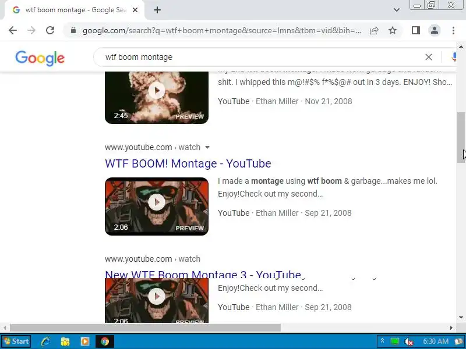Viewport: 466px width, 349px height.
Task: Open the New WTF Boom Montage 3 link
Action: coord(203,275)
